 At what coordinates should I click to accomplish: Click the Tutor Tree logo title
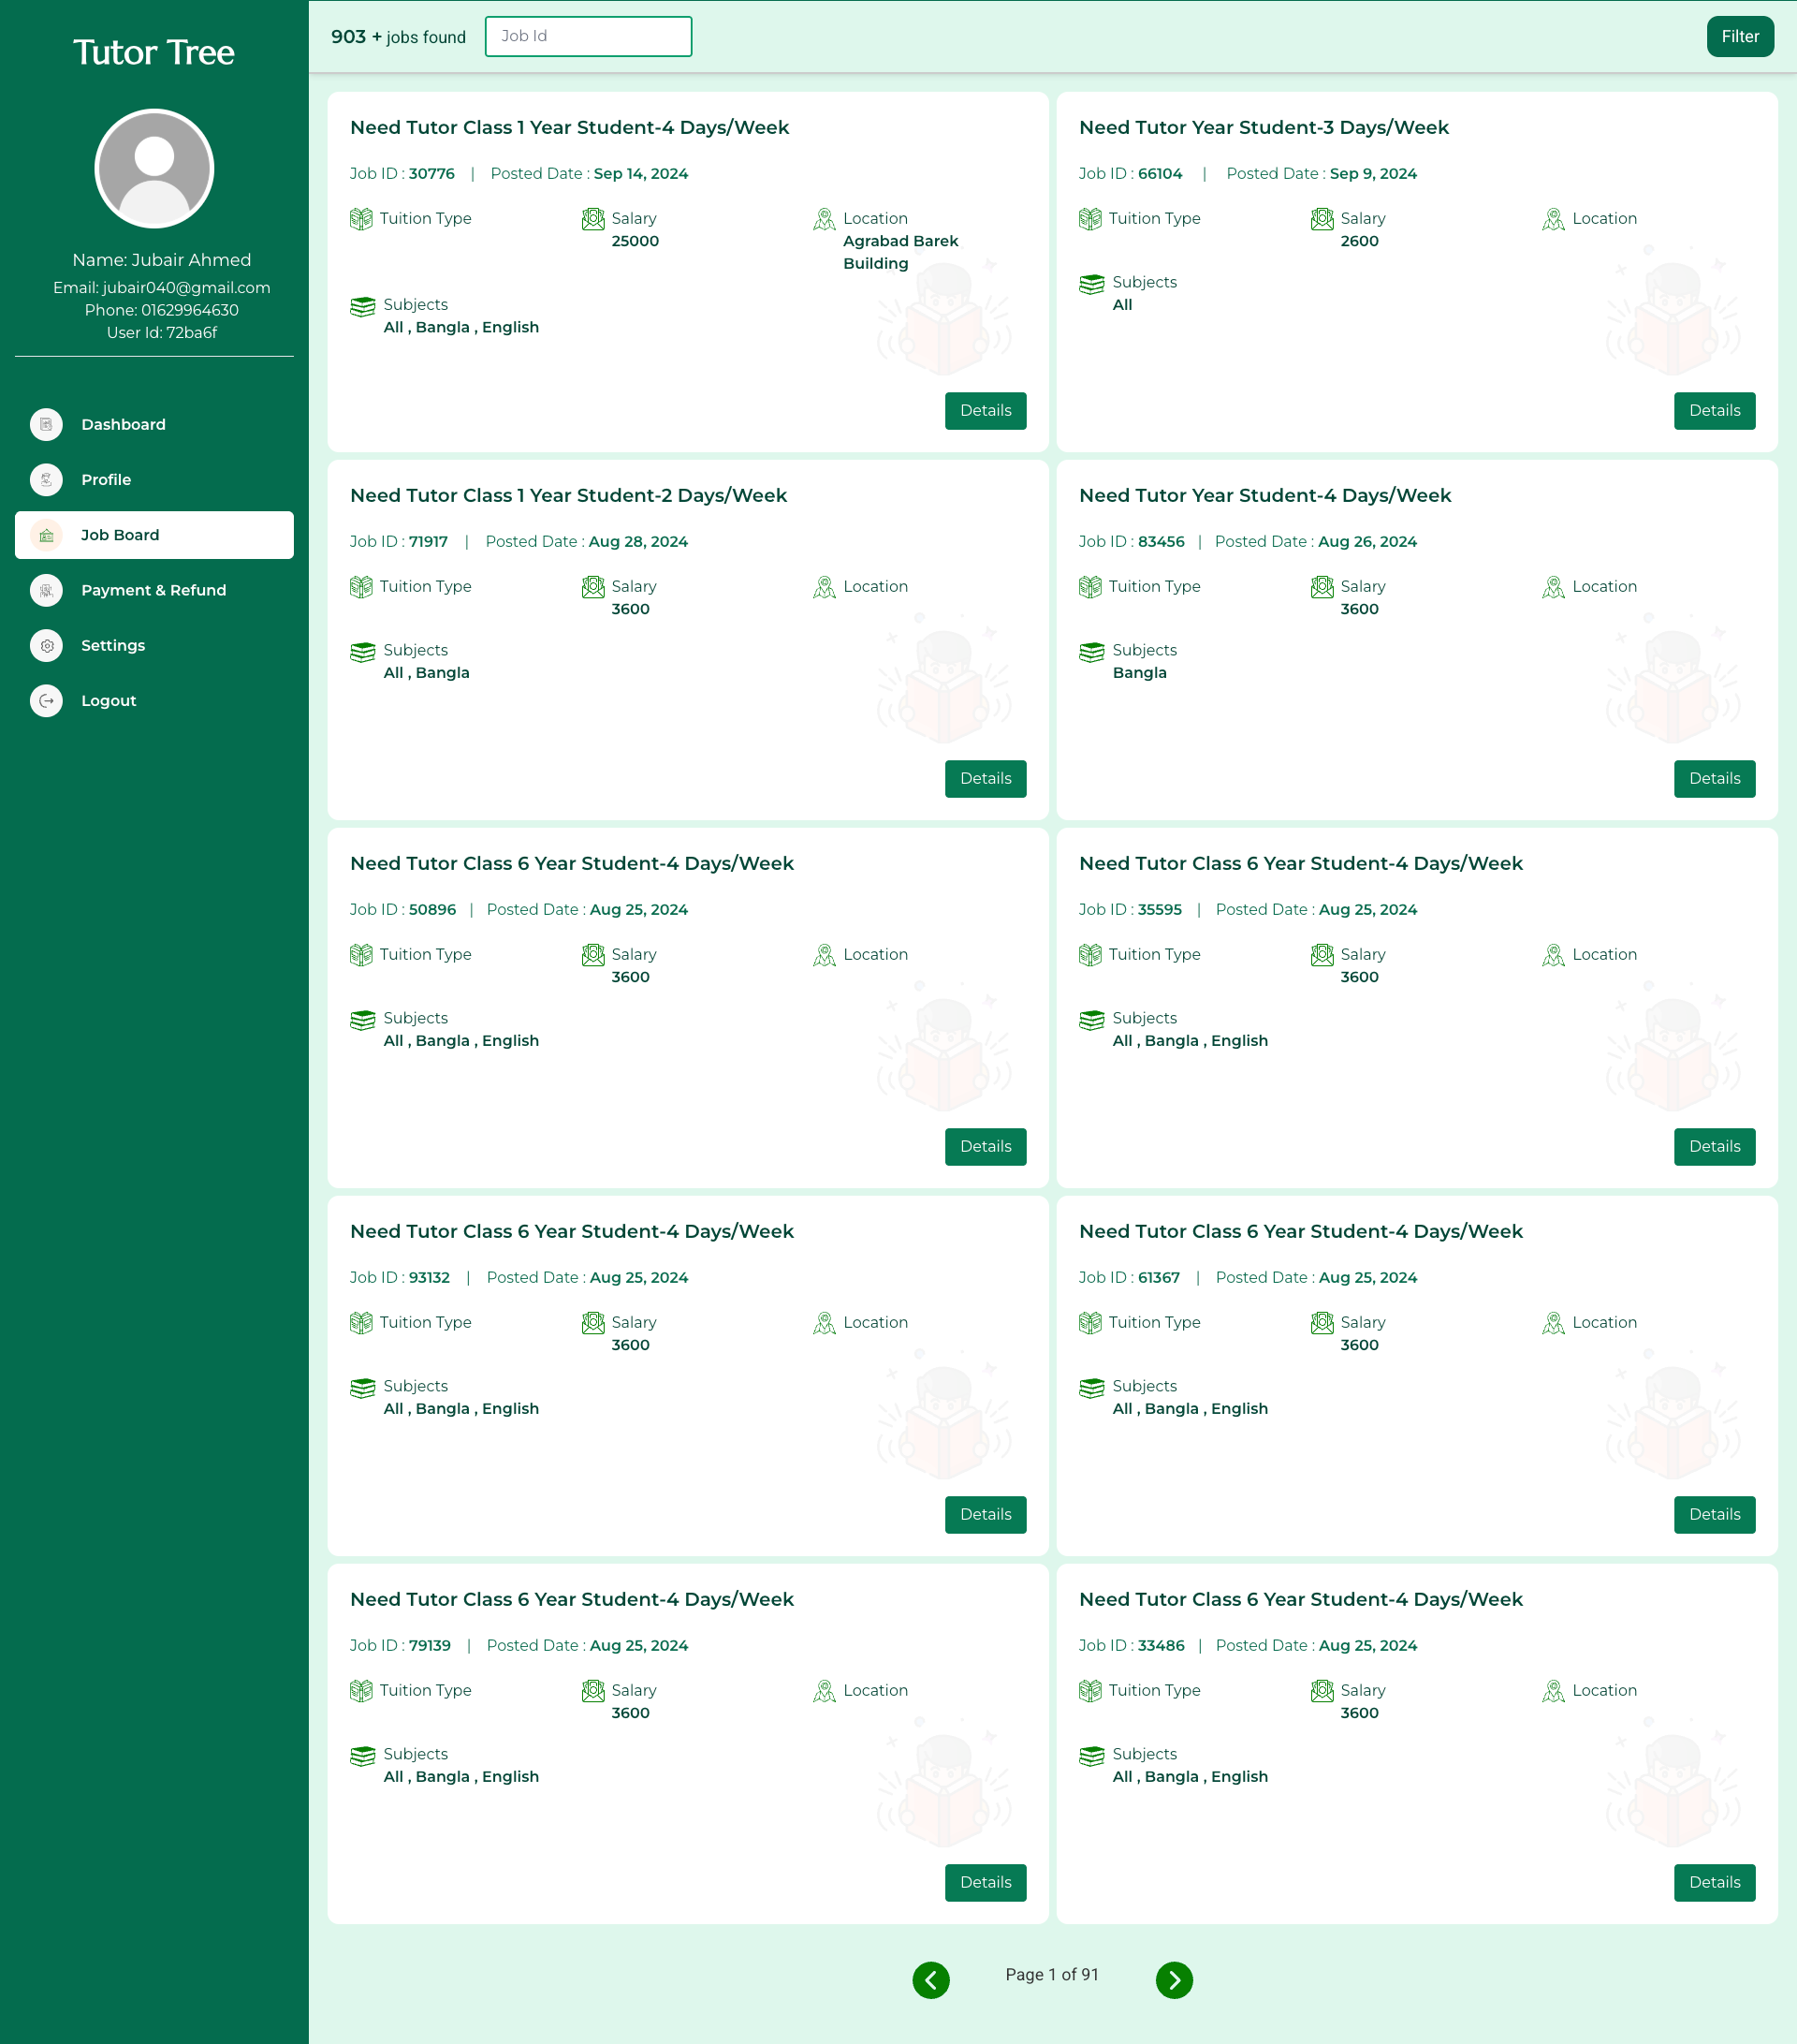(153, 52)
